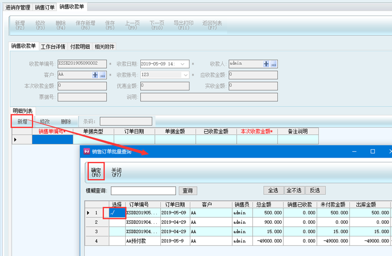Click the plus icon beside 客户 field
This screenshot has width=392, height=256.
(95, 75)
